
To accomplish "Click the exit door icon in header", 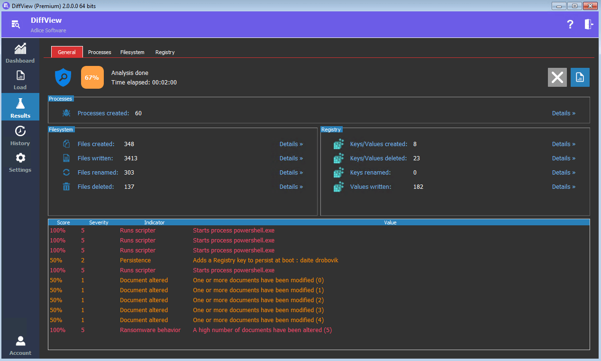I will click(x=588, y=25).
